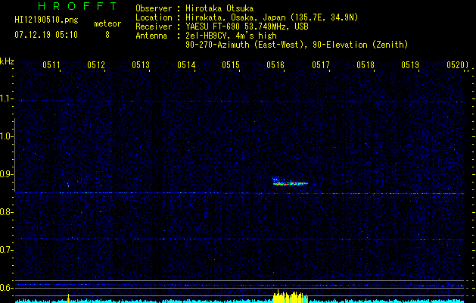Click the 0.6 kHz axis label
Viewport: 476px width, 303px height.
6,288
